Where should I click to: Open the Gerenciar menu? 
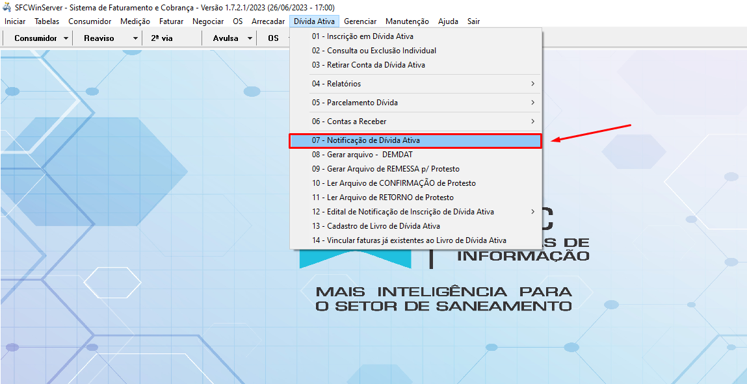click(360, 21)
